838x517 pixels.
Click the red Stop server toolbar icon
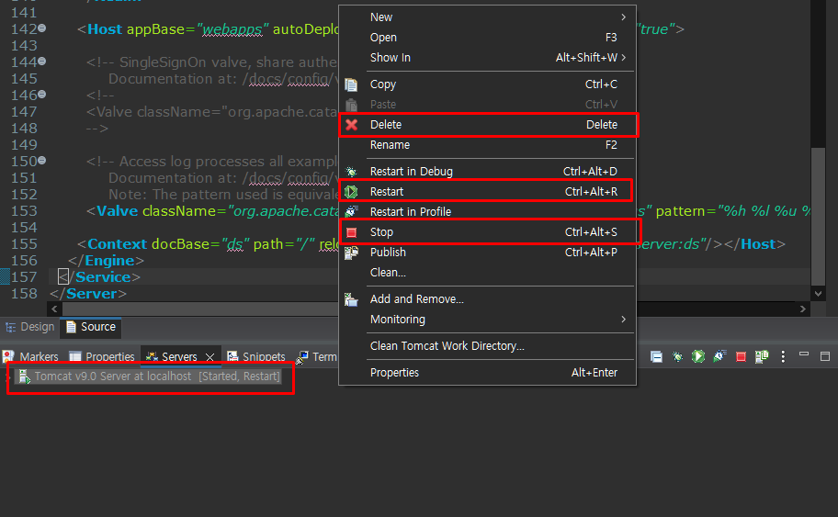(741, 357)
